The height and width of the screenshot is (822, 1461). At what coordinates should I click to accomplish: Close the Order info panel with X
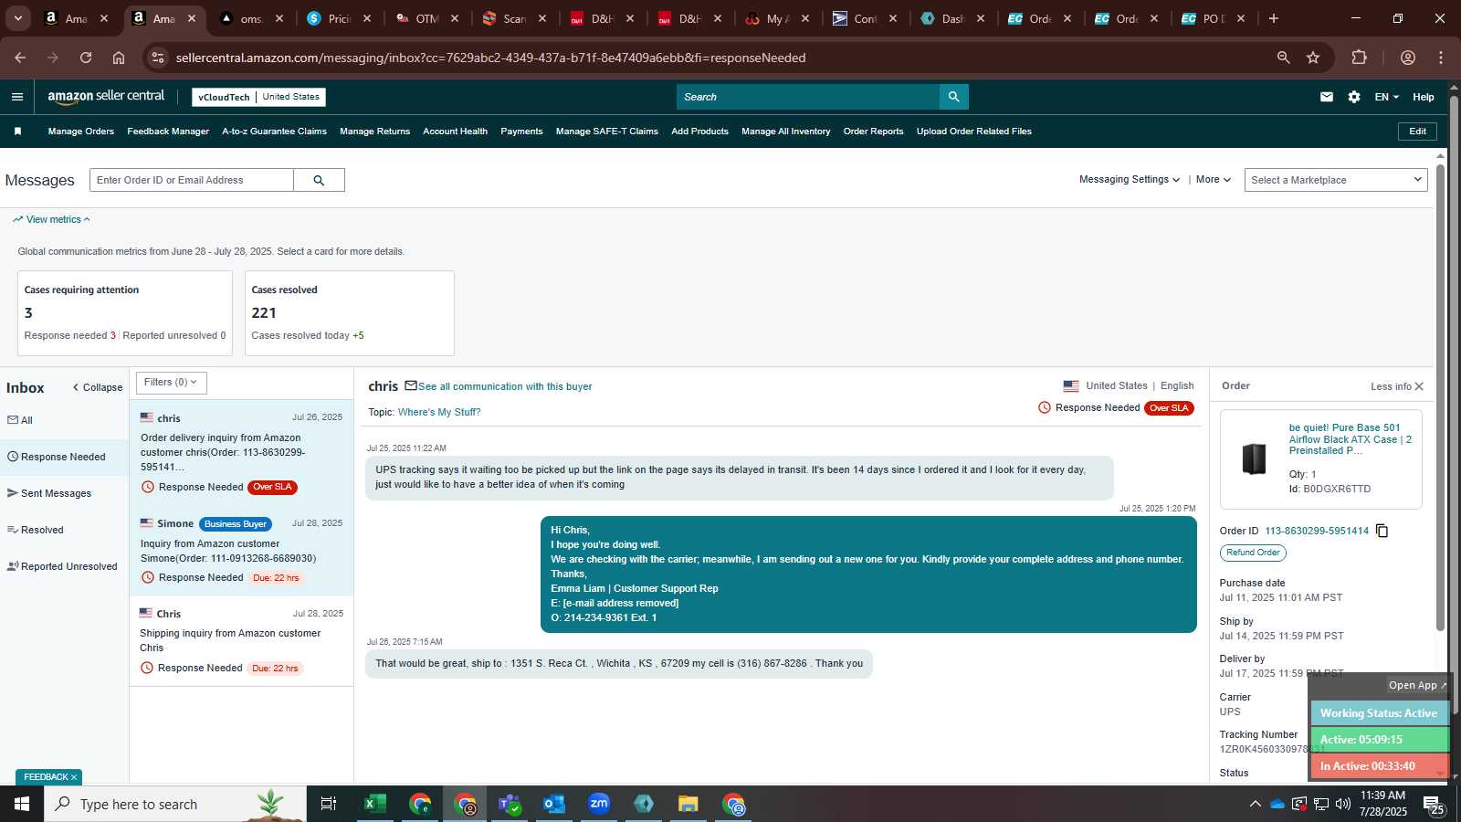point(1419,386)
